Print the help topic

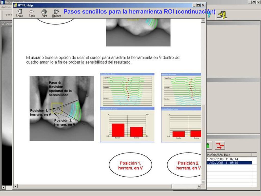(44, 13)
